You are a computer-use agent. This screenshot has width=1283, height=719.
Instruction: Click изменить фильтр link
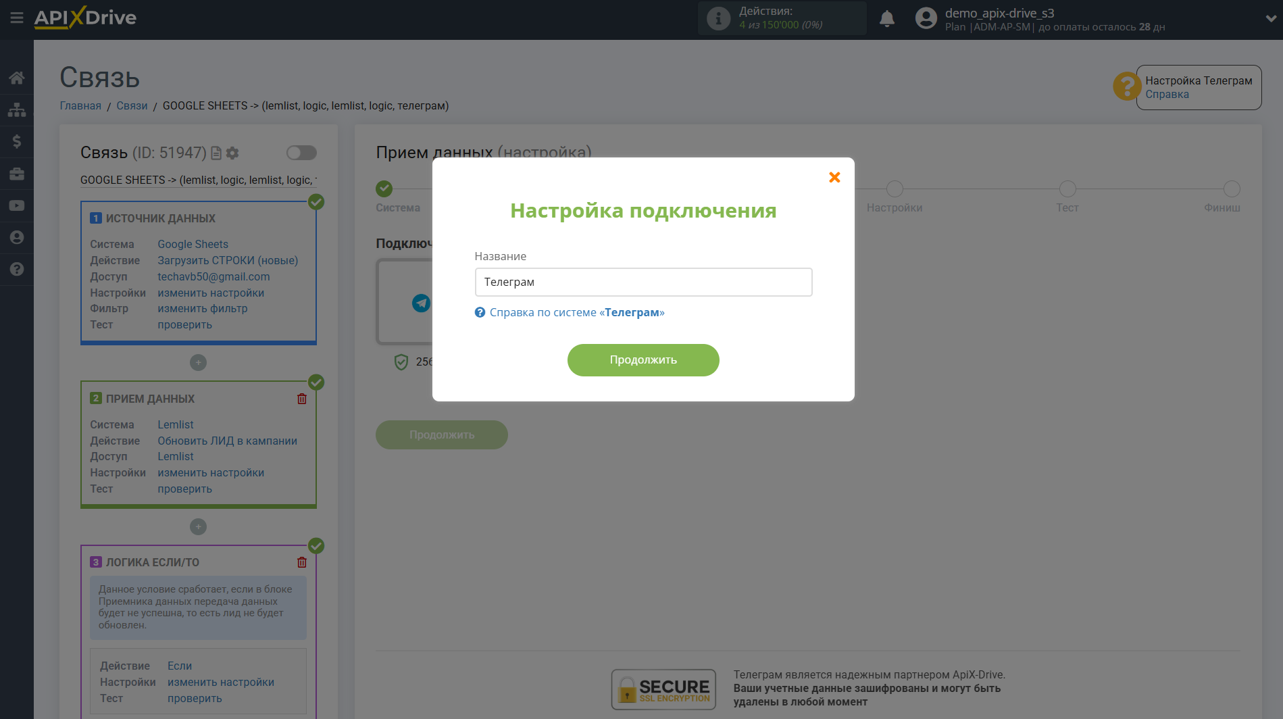point(203,309)
